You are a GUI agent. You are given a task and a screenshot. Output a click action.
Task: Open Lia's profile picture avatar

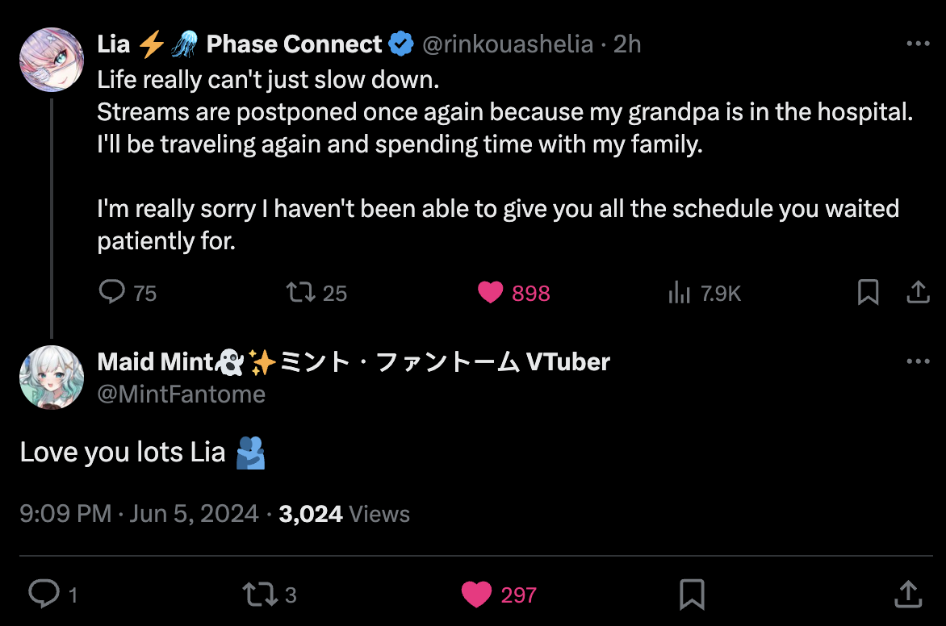point(52,60)
